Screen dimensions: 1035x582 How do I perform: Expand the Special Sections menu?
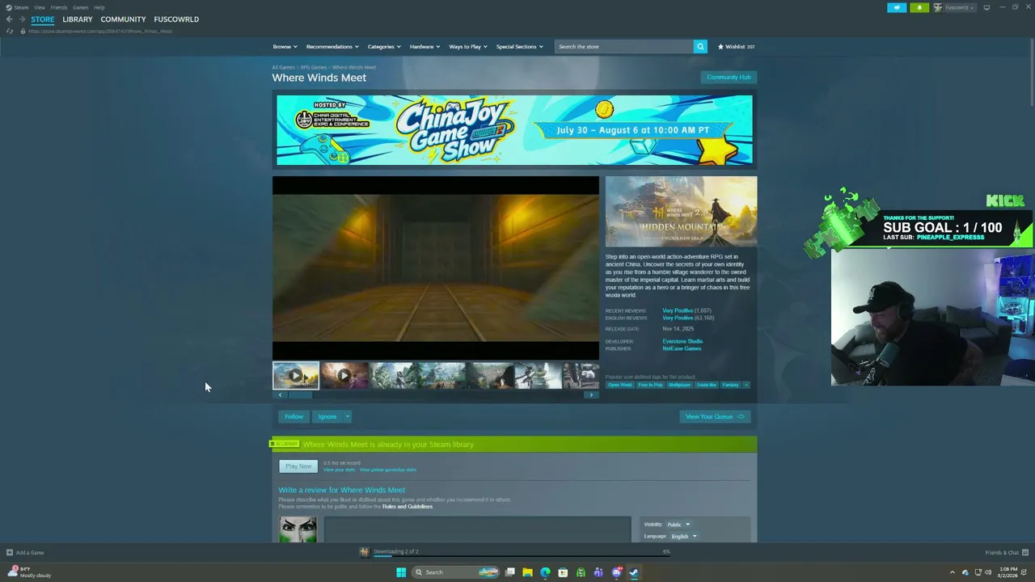(x=519, y=47)
